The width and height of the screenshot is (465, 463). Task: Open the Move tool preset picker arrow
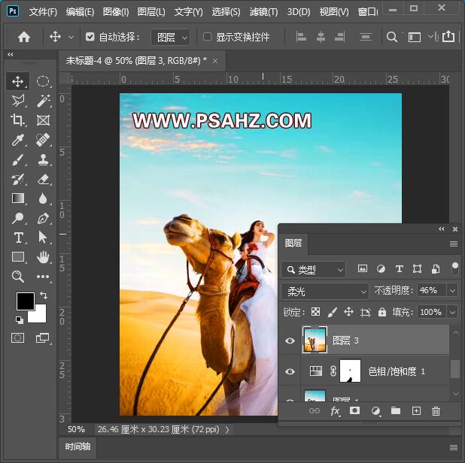tap(71, 38)
